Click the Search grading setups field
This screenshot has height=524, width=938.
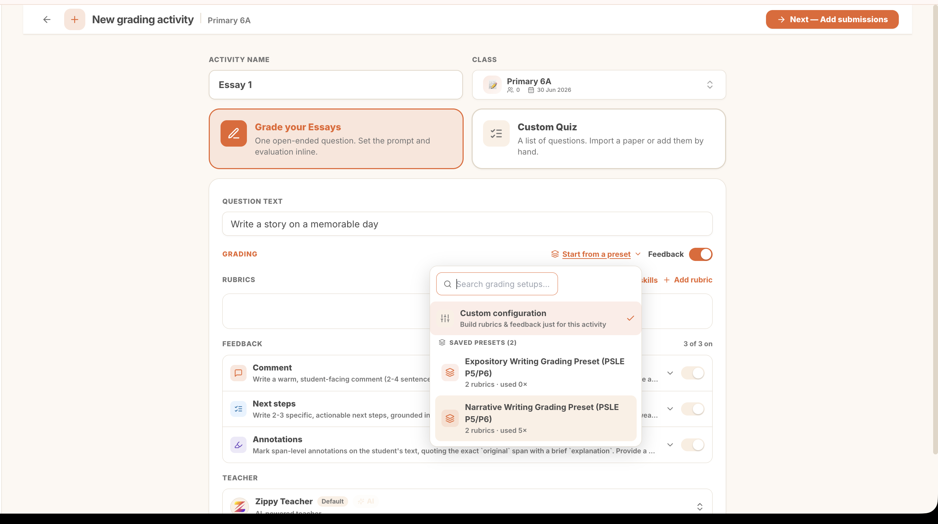(497, 284)
